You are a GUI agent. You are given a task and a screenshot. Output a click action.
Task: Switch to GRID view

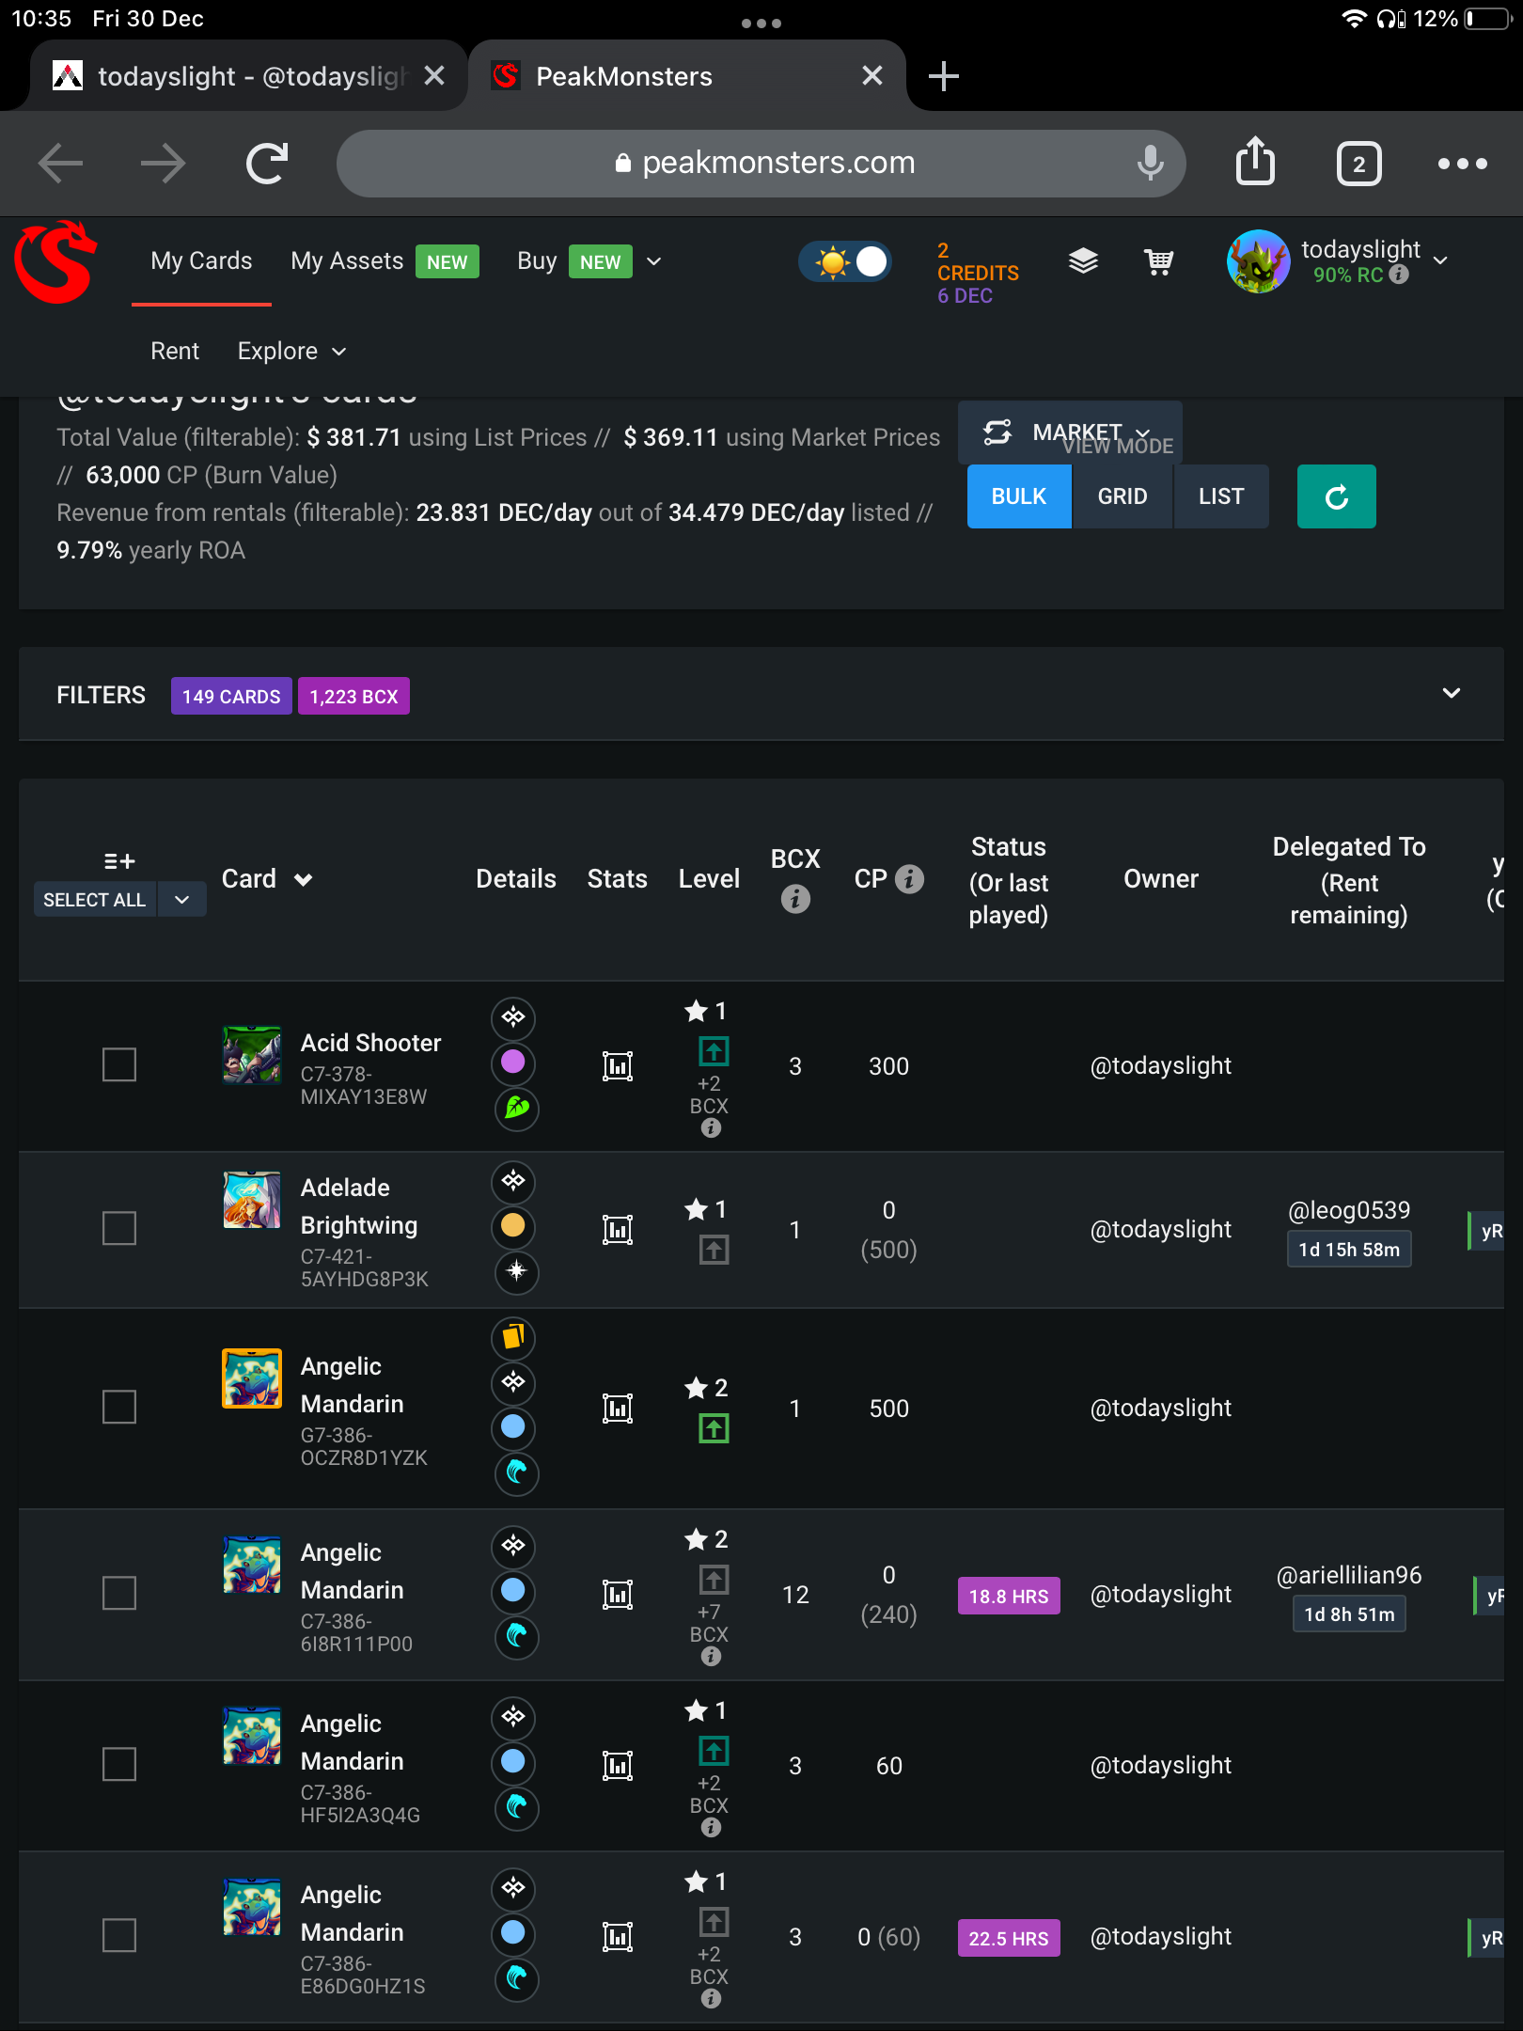1123,496
